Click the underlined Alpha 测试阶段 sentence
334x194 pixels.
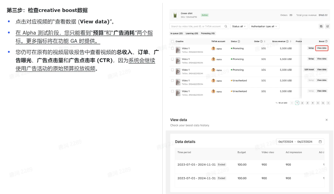[x=84, y=37]
